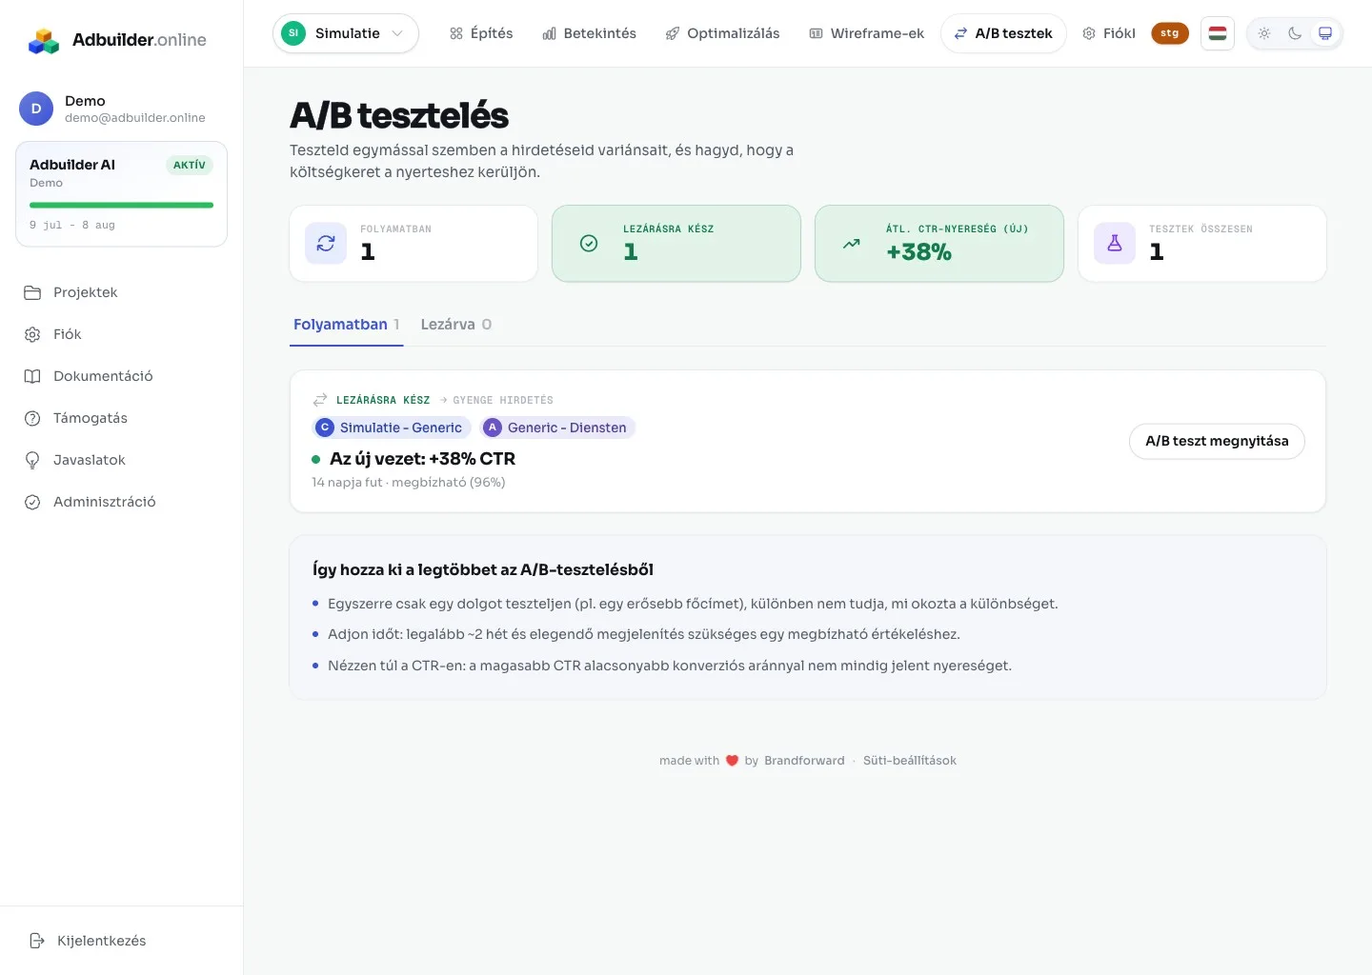This screenshot has width=1372, height=975.
Task: Click the green SI project badge
Action: (x=293, y=33)
